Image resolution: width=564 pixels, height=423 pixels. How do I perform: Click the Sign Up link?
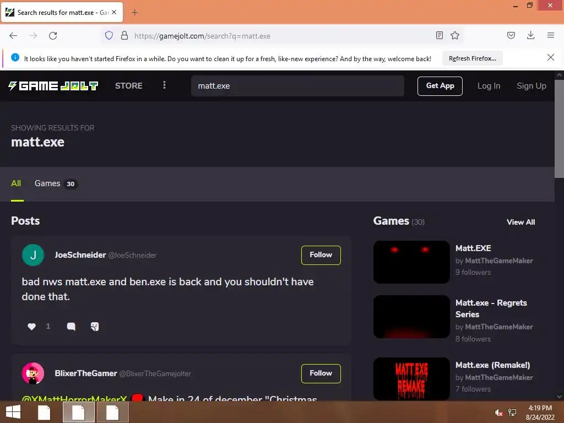(532, 86)
